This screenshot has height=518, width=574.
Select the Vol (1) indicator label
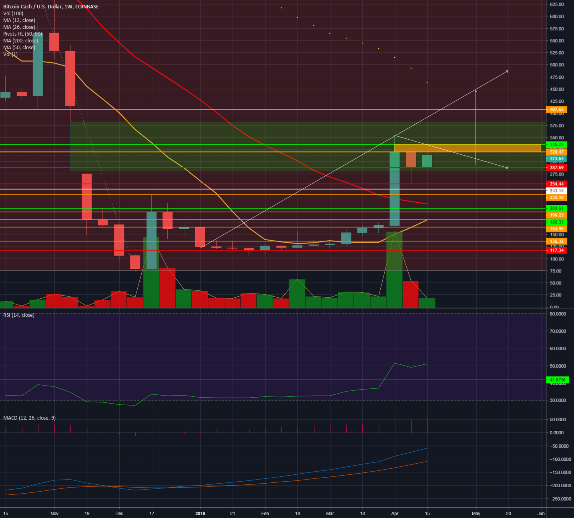[10, 54]
